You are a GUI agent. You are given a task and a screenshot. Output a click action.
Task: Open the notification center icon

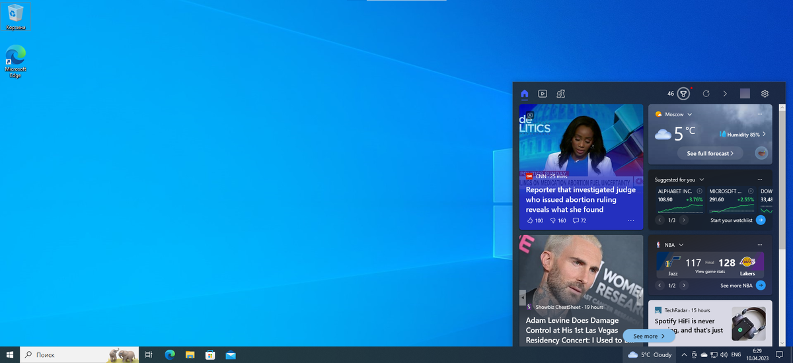[x=780, y=354]
